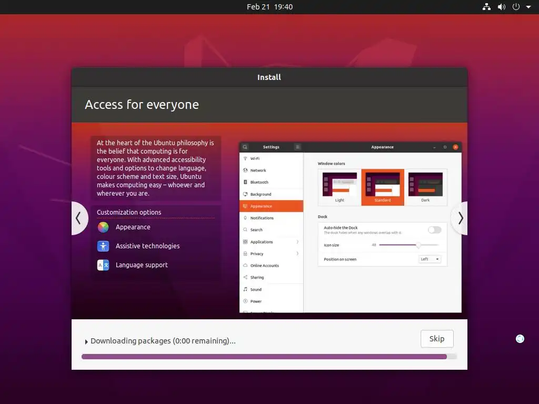
Task: Open the Settings hamburger menu icon
Action: [298, 147]
